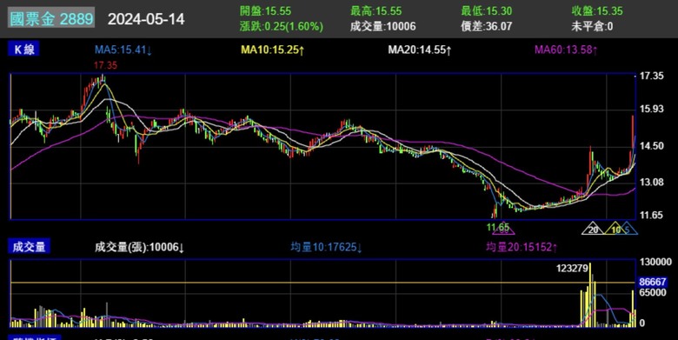Click the MA5:15.41 moving average legend
This screenshot has height=340, width=678.
(x=123, y=50)
